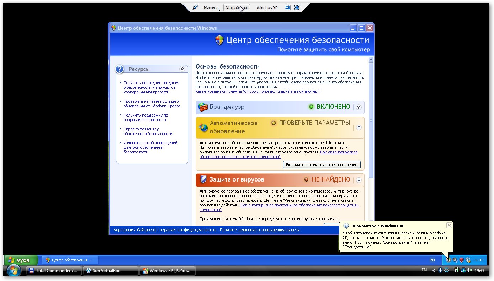Click the Основы безопасности heading
Image resolution: width=494 pixels, height=281 pixels.
(228, 66)
